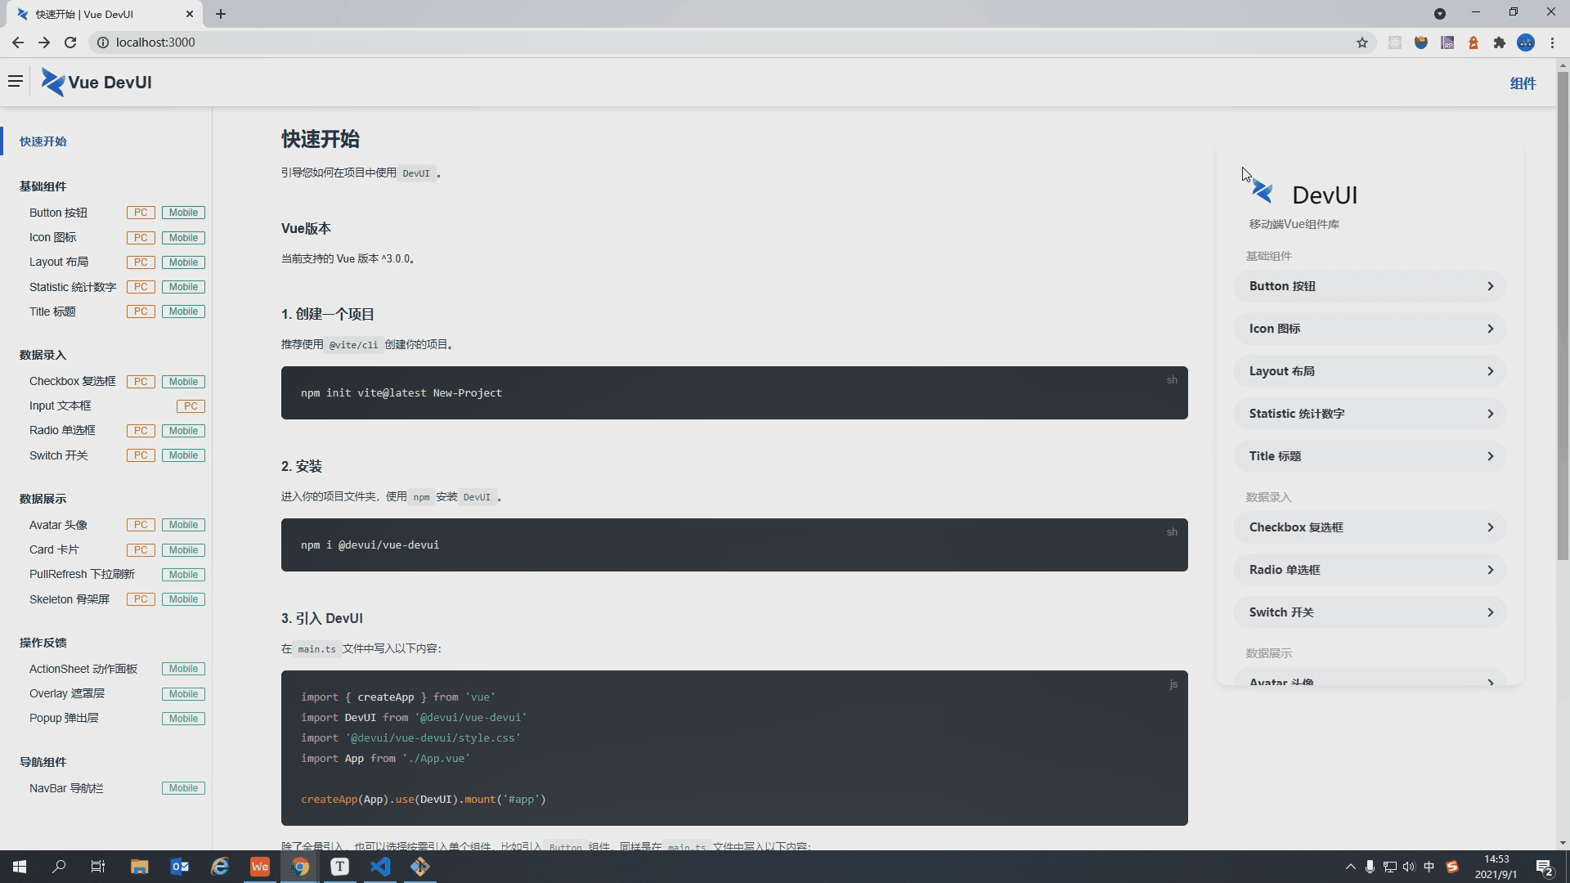Select the PC tag beside Skeleton 骨架屏

141,599
